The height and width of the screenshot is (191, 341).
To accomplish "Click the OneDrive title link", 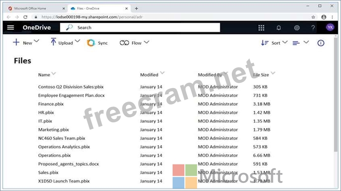I will pos(37,28).
